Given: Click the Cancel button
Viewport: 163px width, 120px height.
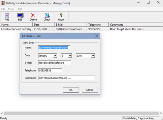Looking at the screenshot, I should tap(90, 90).
